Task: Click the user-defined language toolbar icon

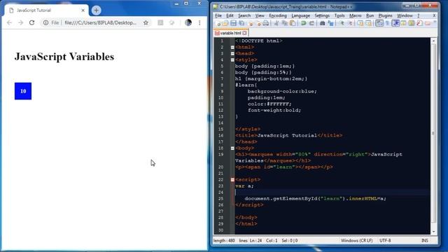Action: coord(403,23)
